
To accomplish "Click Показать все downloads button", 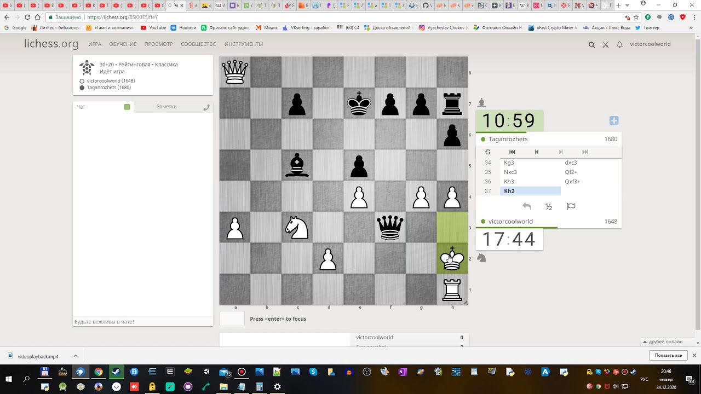I will 668,356.
